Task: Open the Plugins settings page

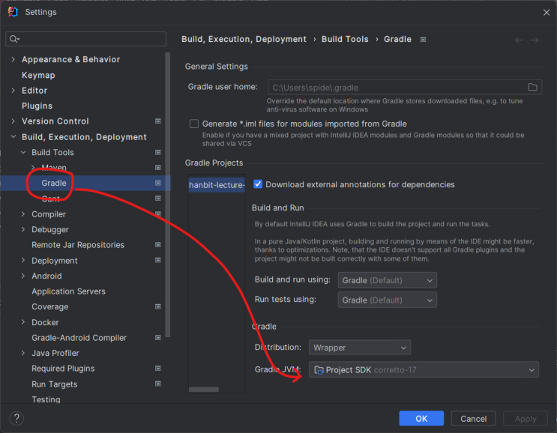Action: click(37, 106)
